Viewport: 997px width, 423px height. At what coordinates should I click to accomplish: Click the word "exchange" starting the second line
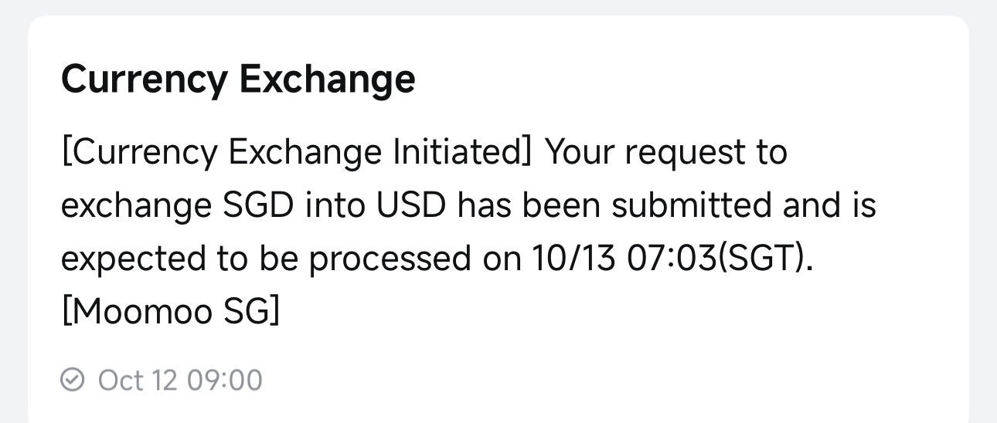(x=135, y=206)
